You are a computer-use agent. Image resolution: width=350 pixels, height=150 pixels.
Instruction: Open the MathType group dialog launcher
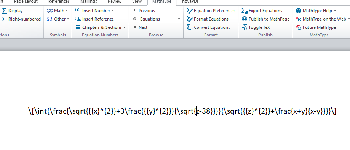[348, 35]
